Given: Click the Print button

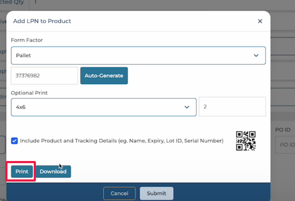Looking at the screenshot, I should 22,172.
